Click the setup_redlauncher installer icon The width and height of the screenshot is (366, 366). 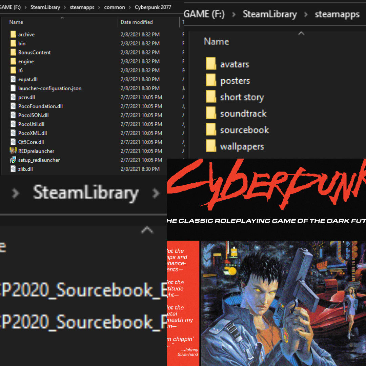pyautogui.click(x=13, y=160)
